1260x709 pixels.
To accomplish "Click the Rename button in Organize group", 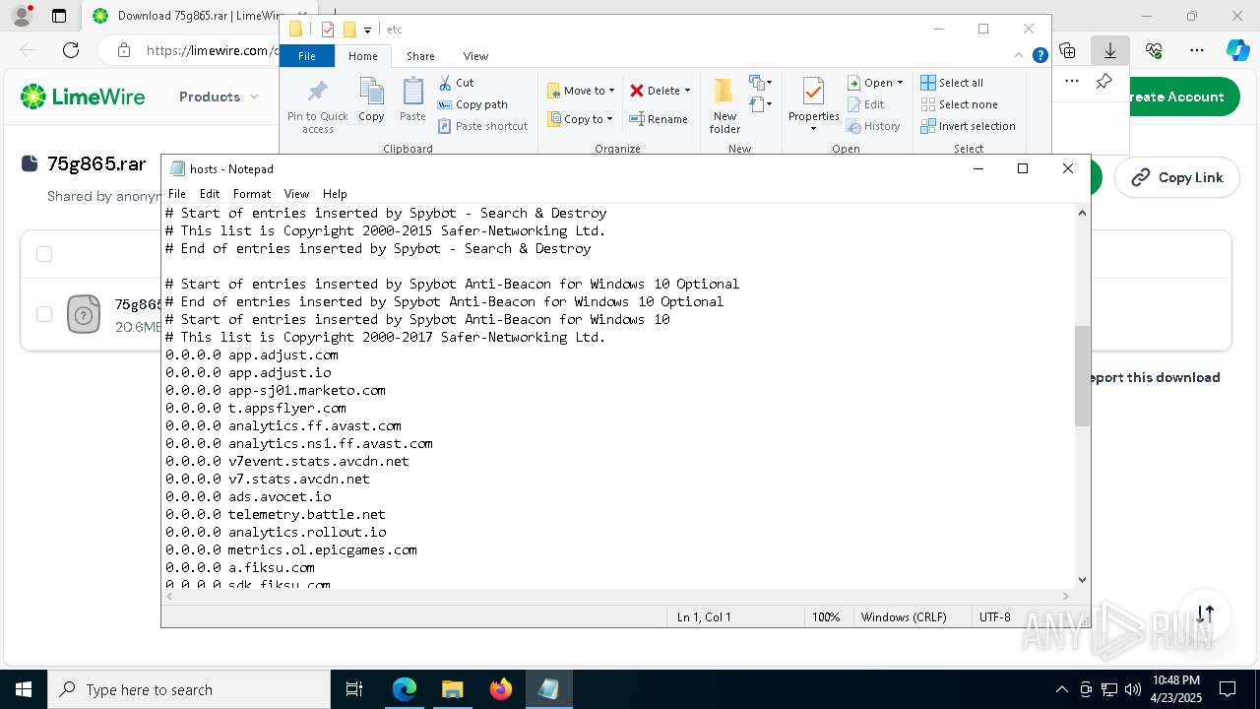I will (x=659, y=119).
